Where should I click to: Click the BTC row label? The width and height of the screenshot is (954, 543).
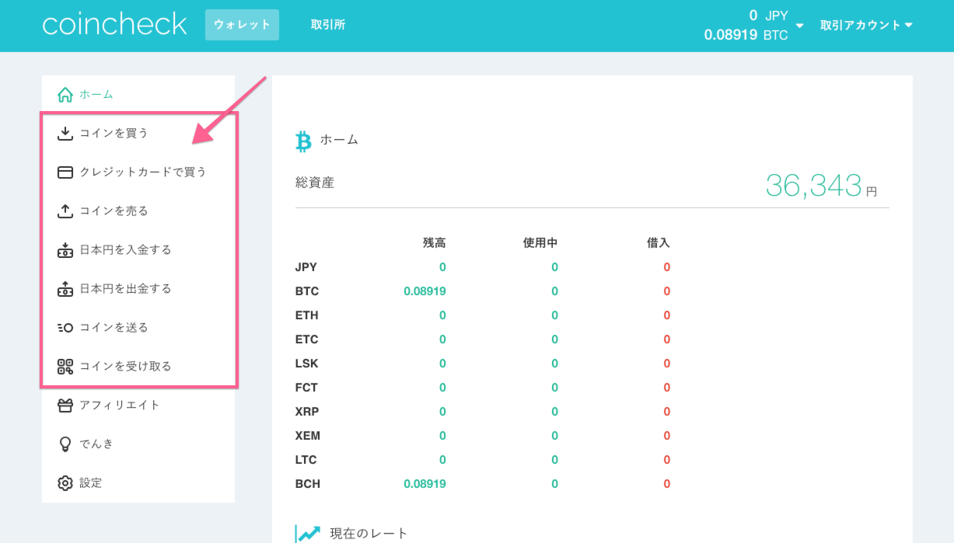click(x=307, y=291)
